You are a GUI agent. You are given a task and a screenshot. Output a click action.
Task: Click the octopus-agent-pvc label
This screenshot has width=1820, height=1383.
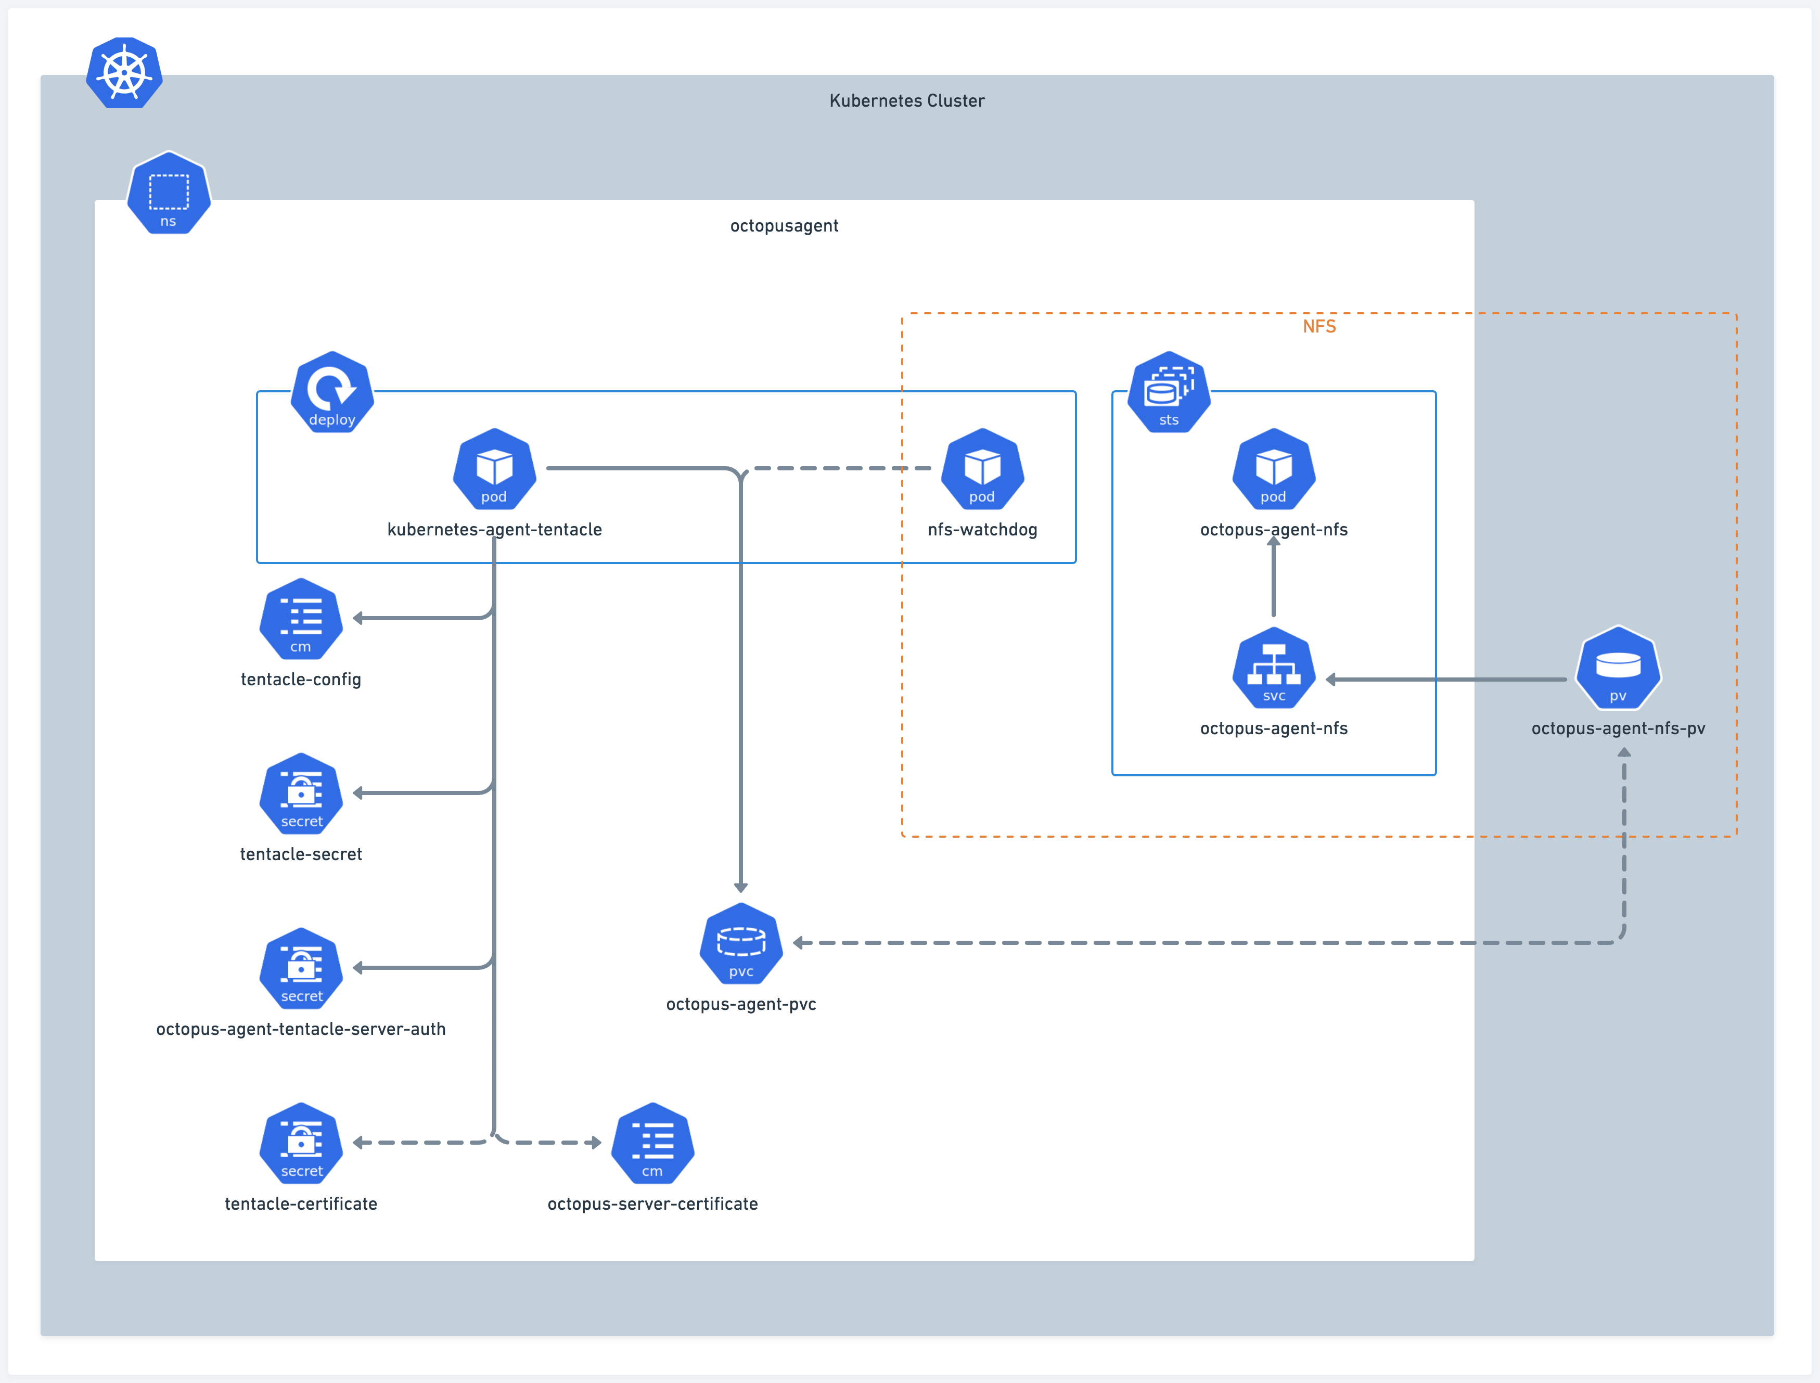tap(741, 1004)
